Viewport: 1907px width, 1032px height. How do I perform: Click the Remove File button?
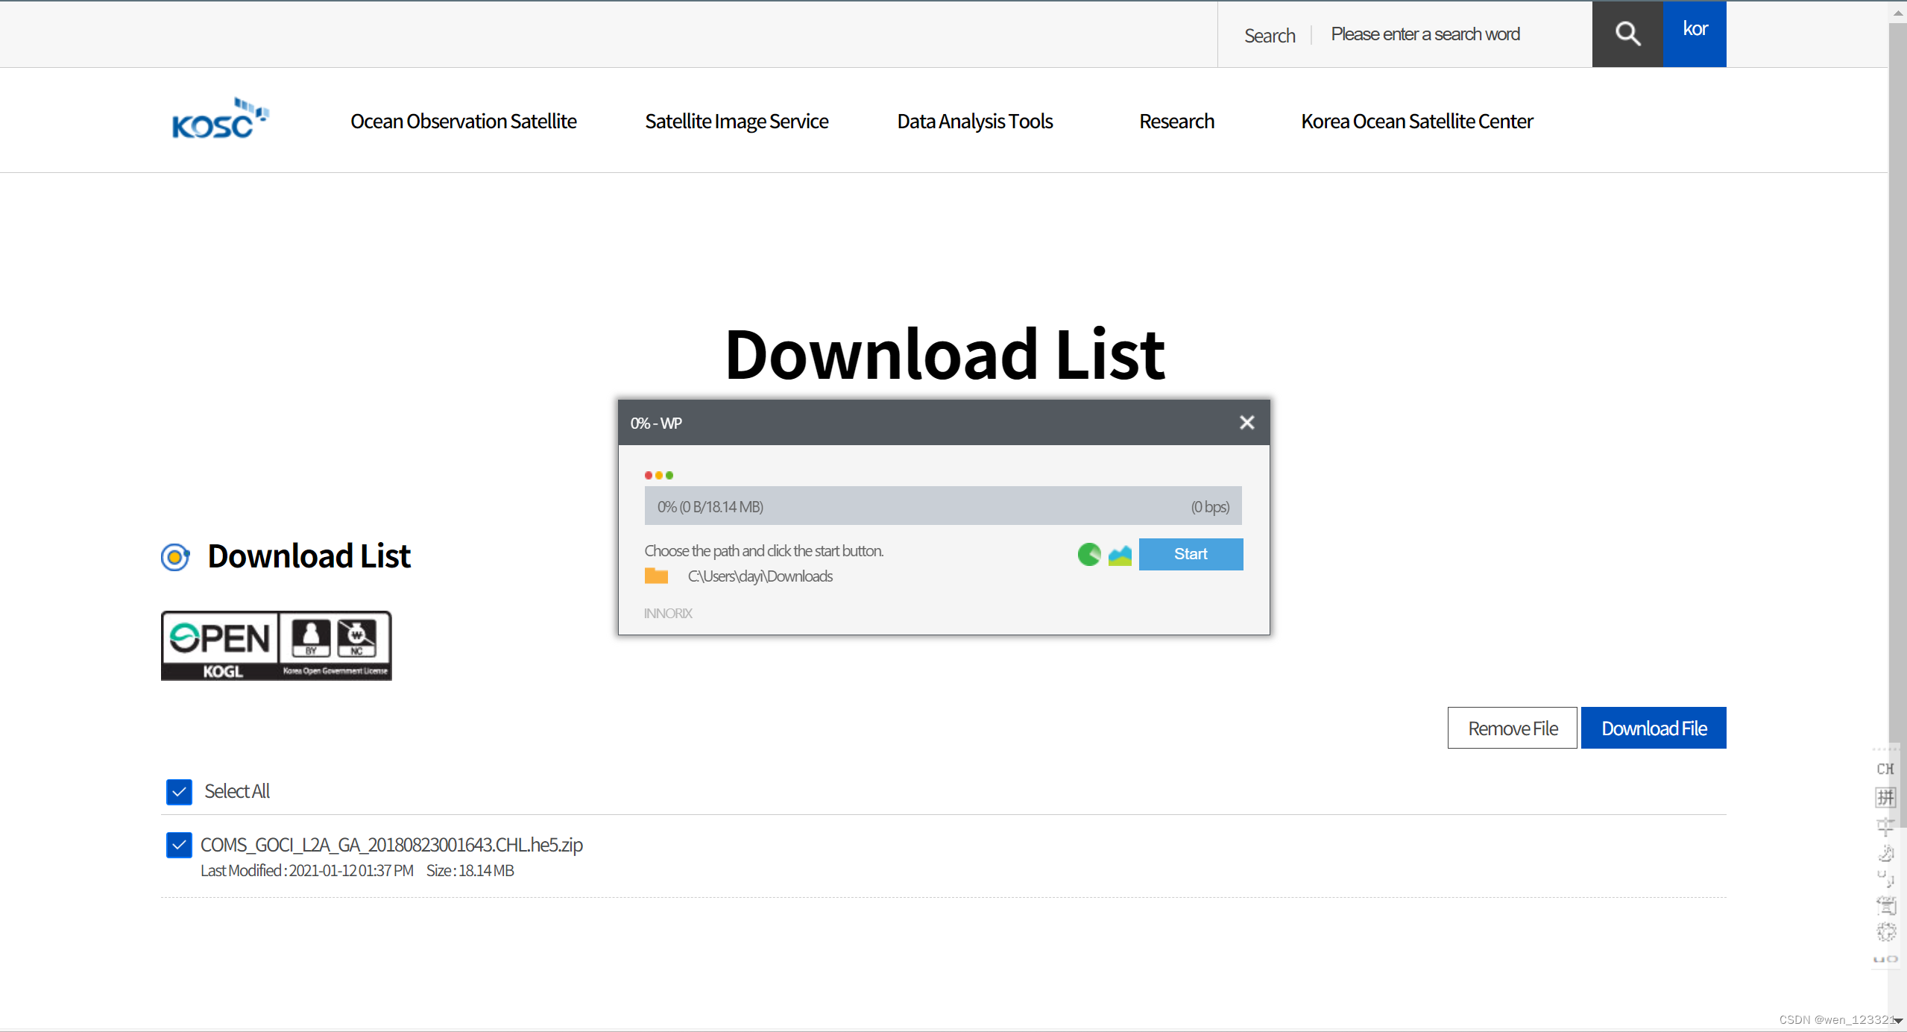click(x=1512, y=728)
